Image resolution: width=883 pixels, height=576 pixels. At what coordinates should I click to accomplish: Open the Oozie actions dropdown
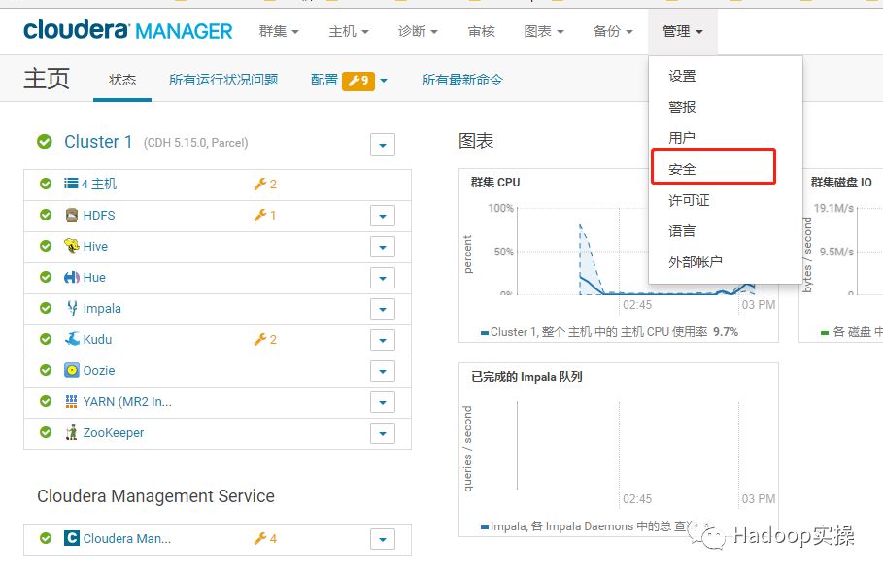[x=383, y=371]
